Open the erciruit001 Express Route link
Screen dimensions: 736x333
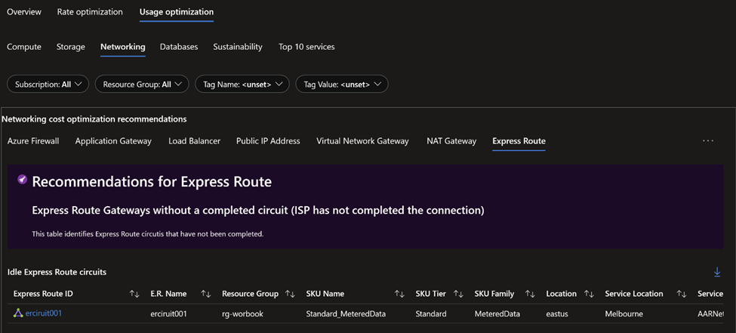[43, 313]
